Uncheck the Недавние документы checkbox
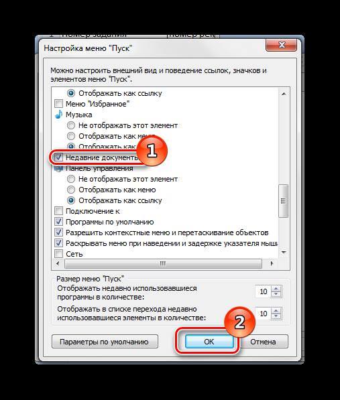 click(x=59, y=157)
